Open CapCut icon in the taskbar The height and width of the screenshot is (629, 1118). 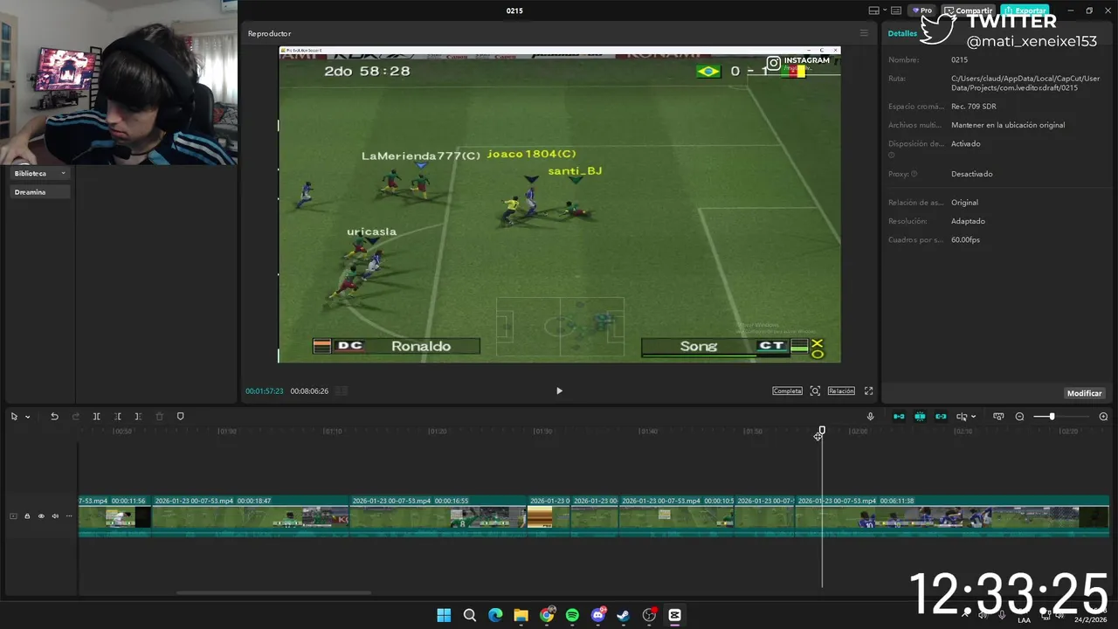tap(674, 615)
